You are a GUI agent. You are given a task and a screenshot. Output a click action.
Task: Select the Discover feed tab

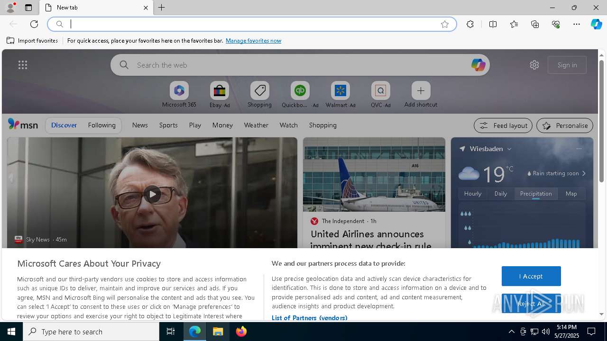pyautogui.click(x=64, y=125)
